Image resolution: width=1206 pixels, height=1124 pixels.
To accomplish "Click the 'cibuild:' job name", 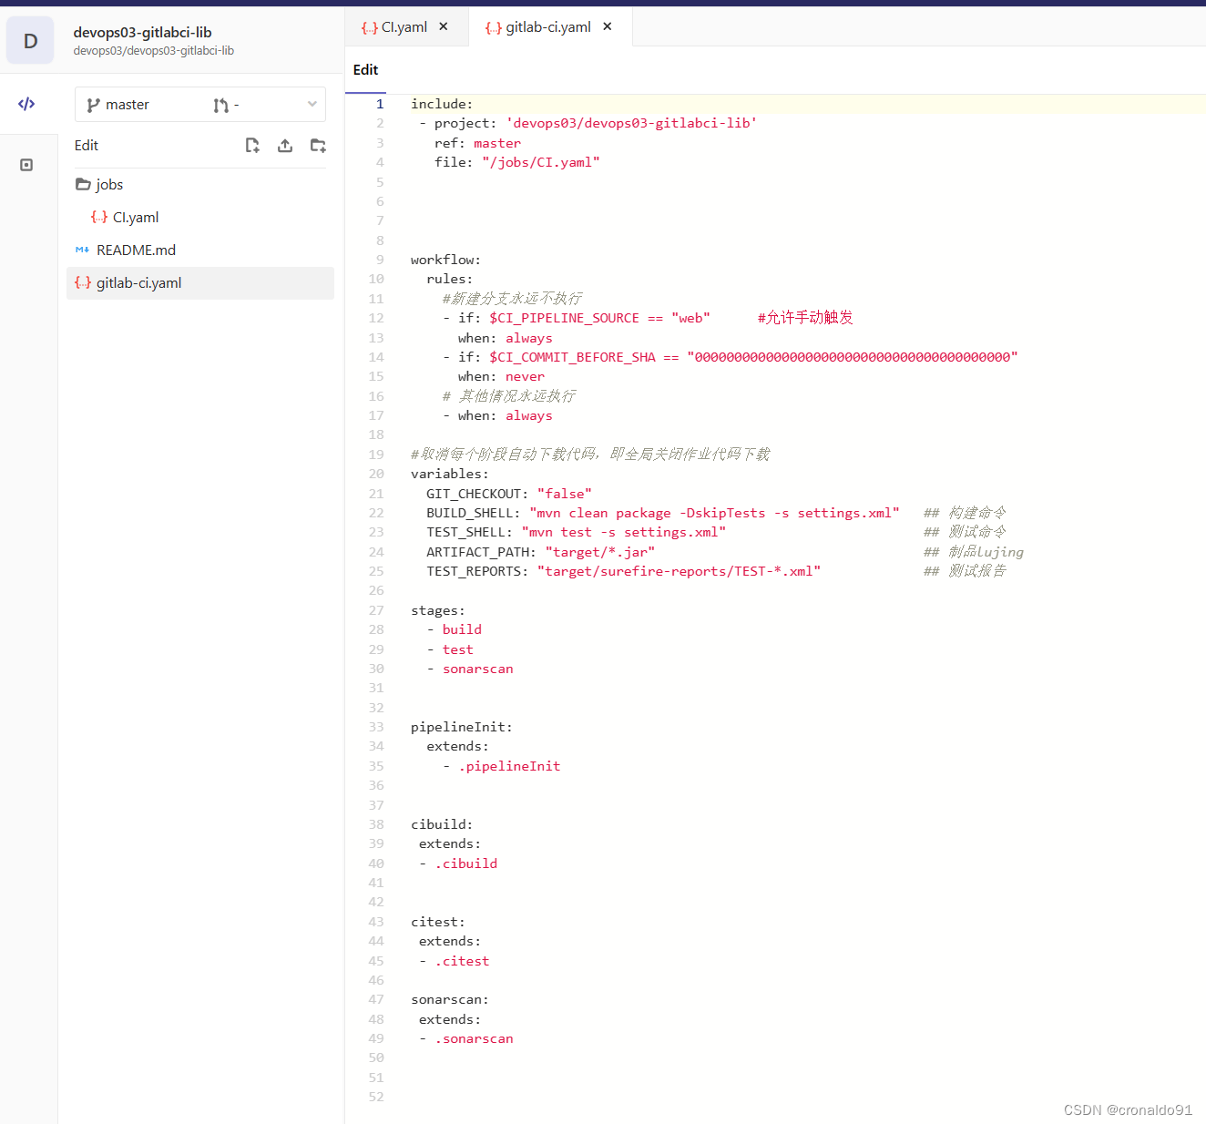I will point(442,824).
